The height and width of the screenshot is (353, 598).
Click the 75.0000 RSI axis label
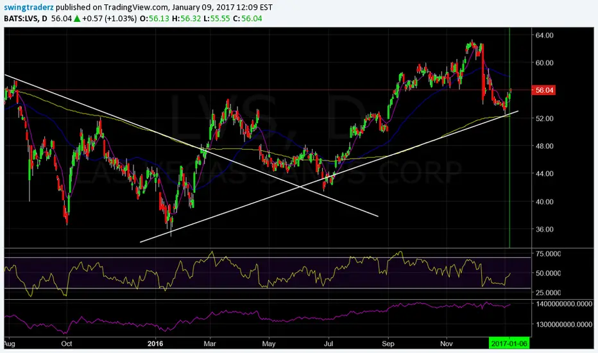[x=548, y=254]
